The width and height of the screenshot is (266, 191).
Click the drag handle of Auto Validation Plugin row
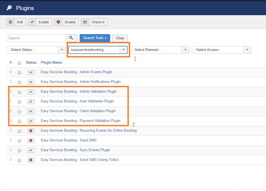click(11, 101)
